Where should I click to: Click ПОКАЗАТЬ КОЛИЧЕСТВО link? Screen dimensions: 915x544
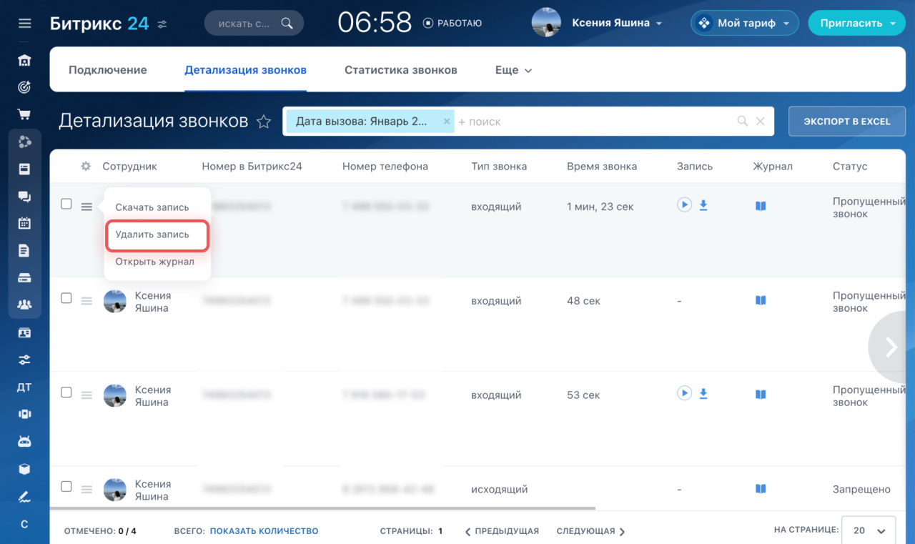click(x=264, y=531)
